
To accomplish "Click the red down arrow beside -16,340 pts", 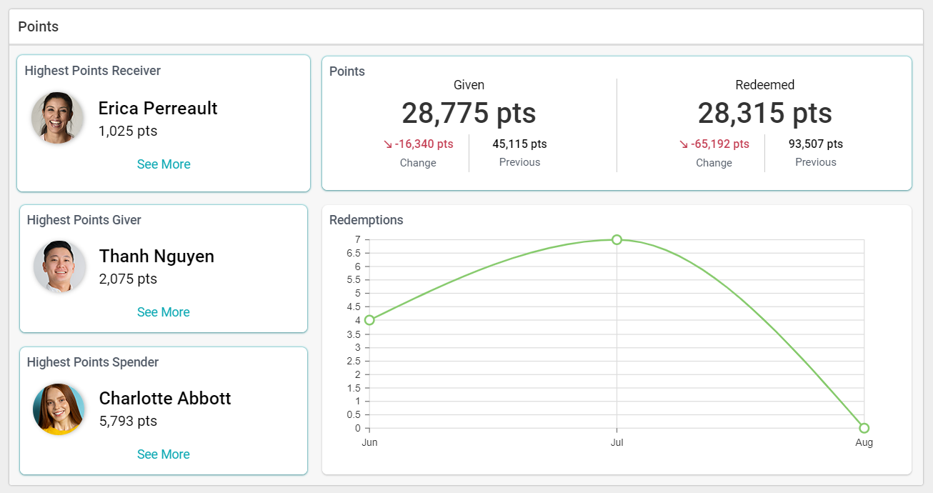I will [x=388, y=144].
